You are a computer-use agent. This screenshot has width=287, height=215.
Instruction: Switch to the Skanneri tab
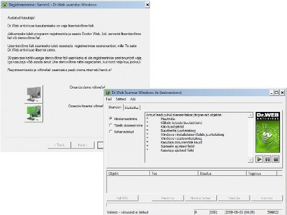click(115, 107)
